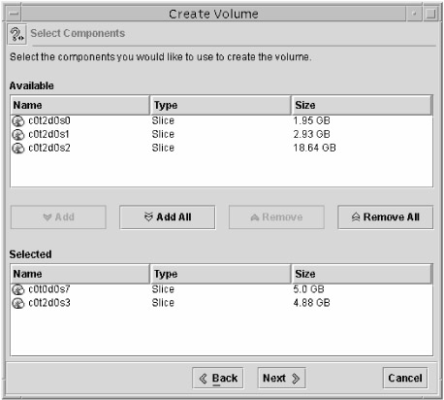Image resolution: width=444 pixels, height=400 pixels.
Task: Click the help question mark icon
Action: [16, 34]
